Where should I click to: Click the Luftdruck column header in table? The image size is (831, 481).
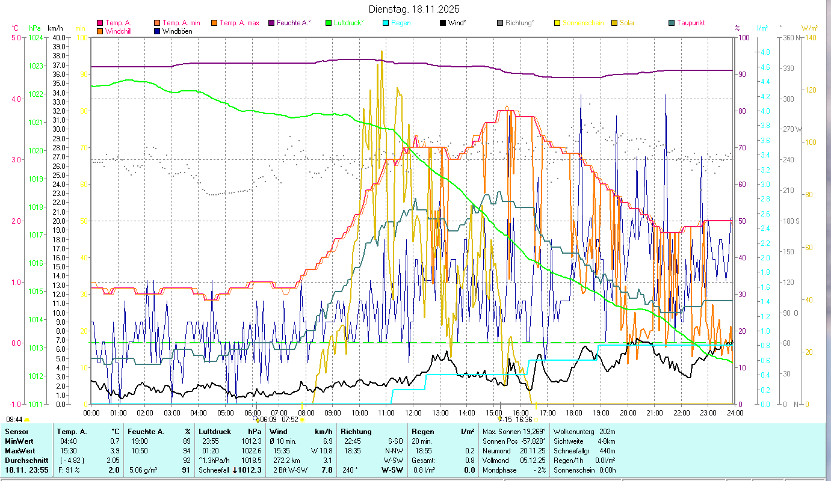[214, 432]
